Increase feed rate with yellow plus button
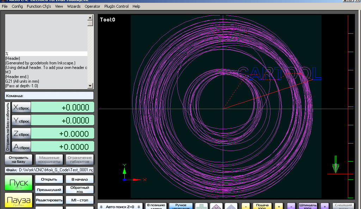Viewport: 361px width, 209px height. (x=279, y=207)
